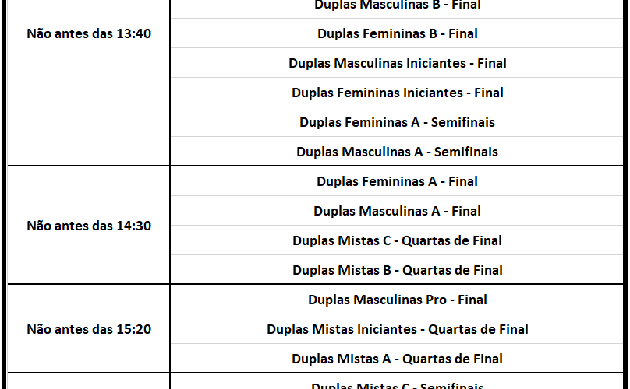The height and width of the screenshot is (389, 630).
Task: Click the 'Duplas Masculinas A - Semifinais' row
Action: pyautogui.click(x=397, y=152)
